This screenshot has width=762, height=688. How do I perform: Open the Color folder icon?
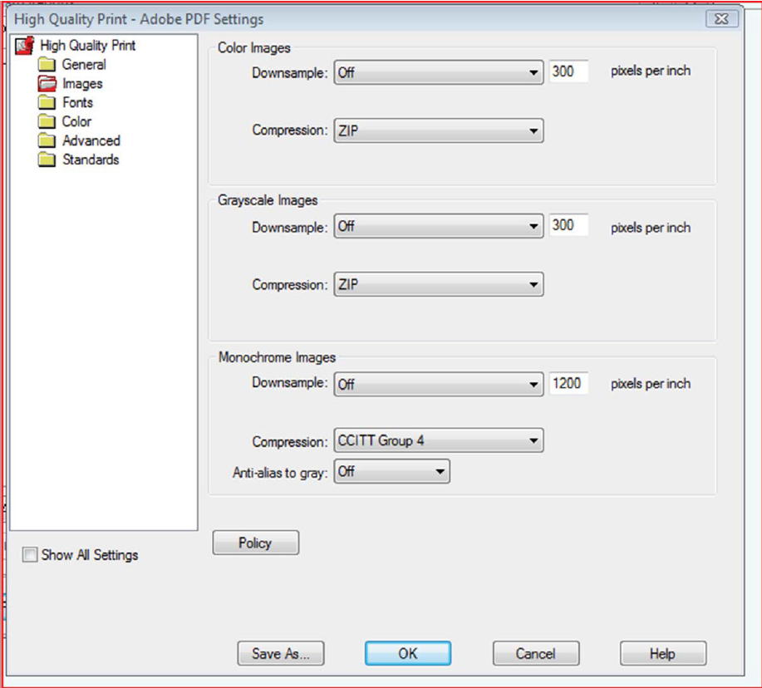[x=47, y=122]
